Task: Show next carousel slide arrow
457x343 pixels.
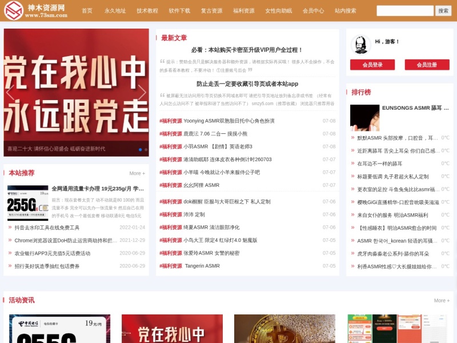Action: (142, 93)
